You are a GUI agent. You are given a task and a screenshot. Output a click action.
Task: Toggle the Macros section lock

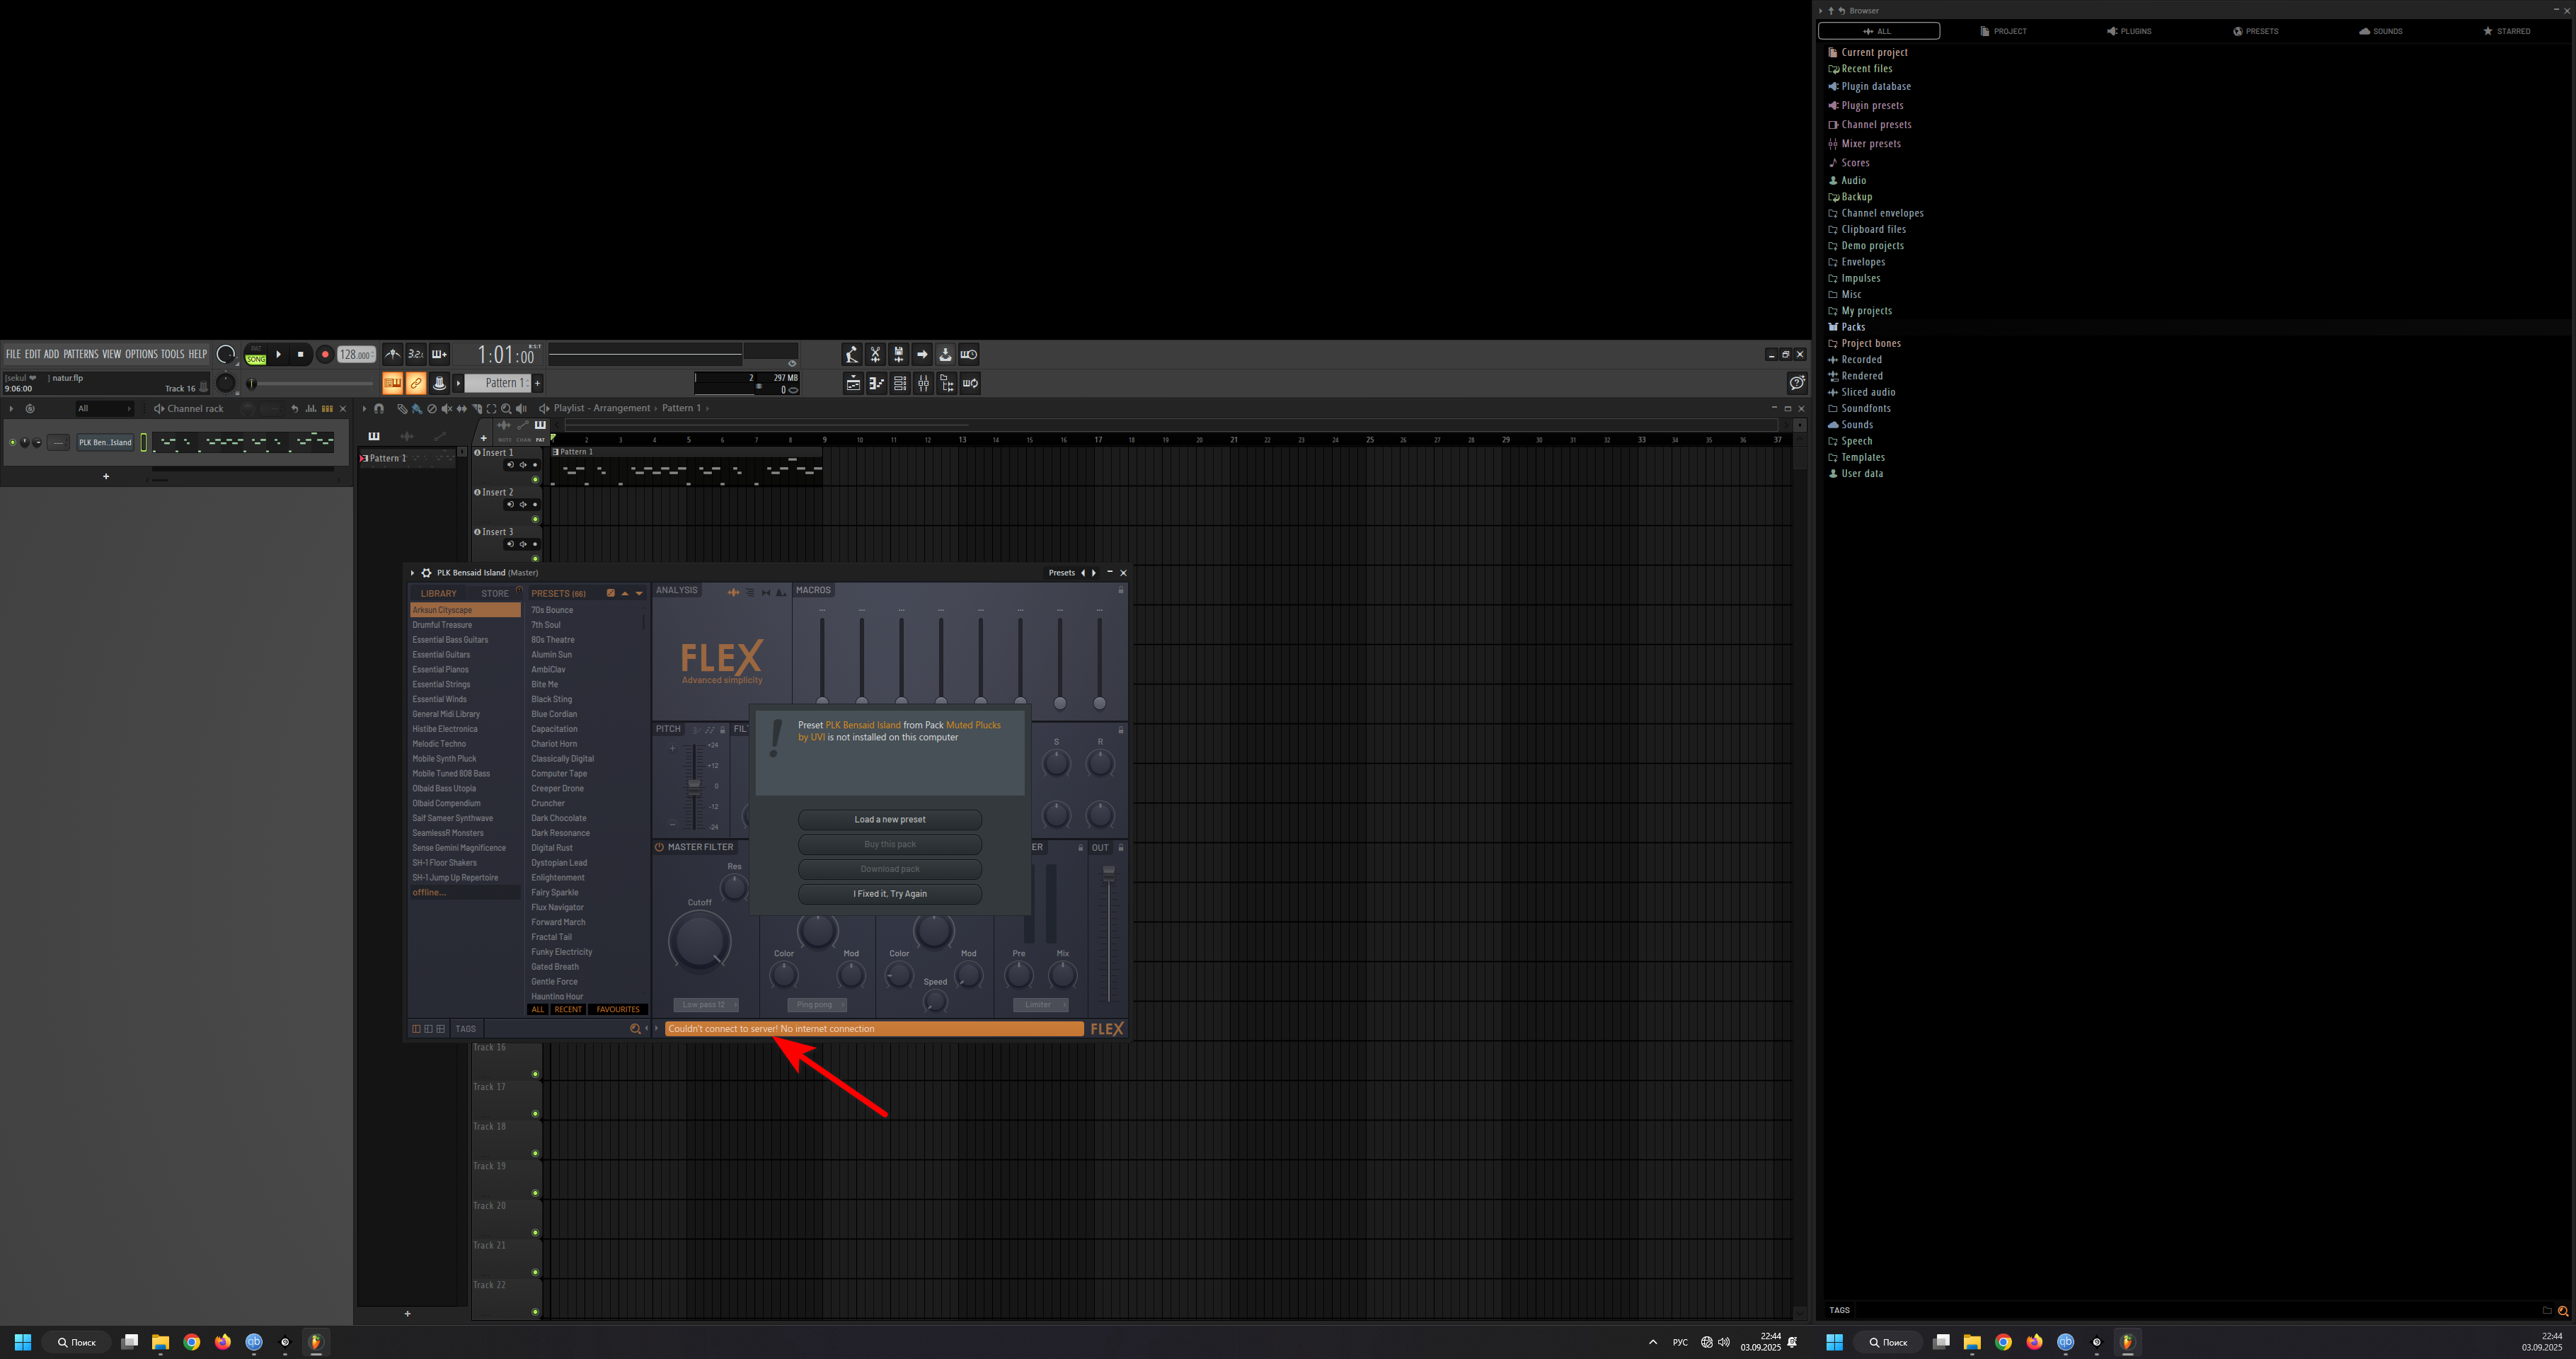point(1121,591)
